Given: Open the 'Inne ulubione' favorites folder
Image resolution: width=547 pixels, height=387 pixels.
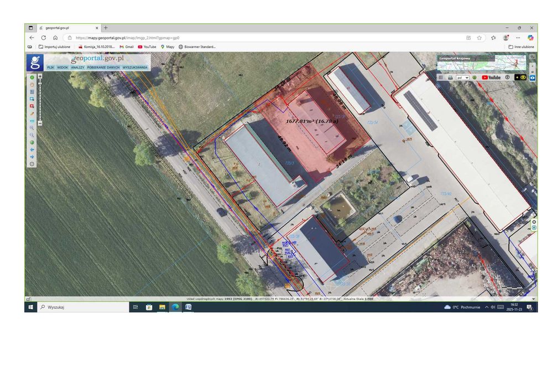Looking at the screenshot, I should pyautogui.click(x=521, y=47).
